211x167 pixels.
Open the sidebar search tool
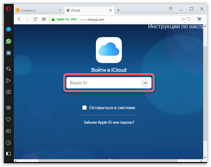(8, 69)
